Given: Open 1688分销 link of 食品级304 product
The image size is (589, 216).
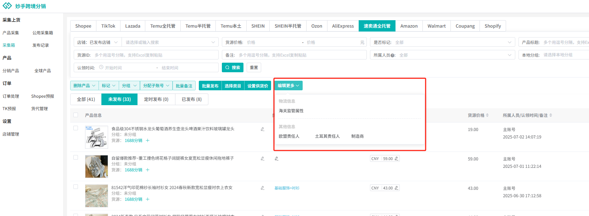Looking at the screenshot, I should (x=134, y=141).
